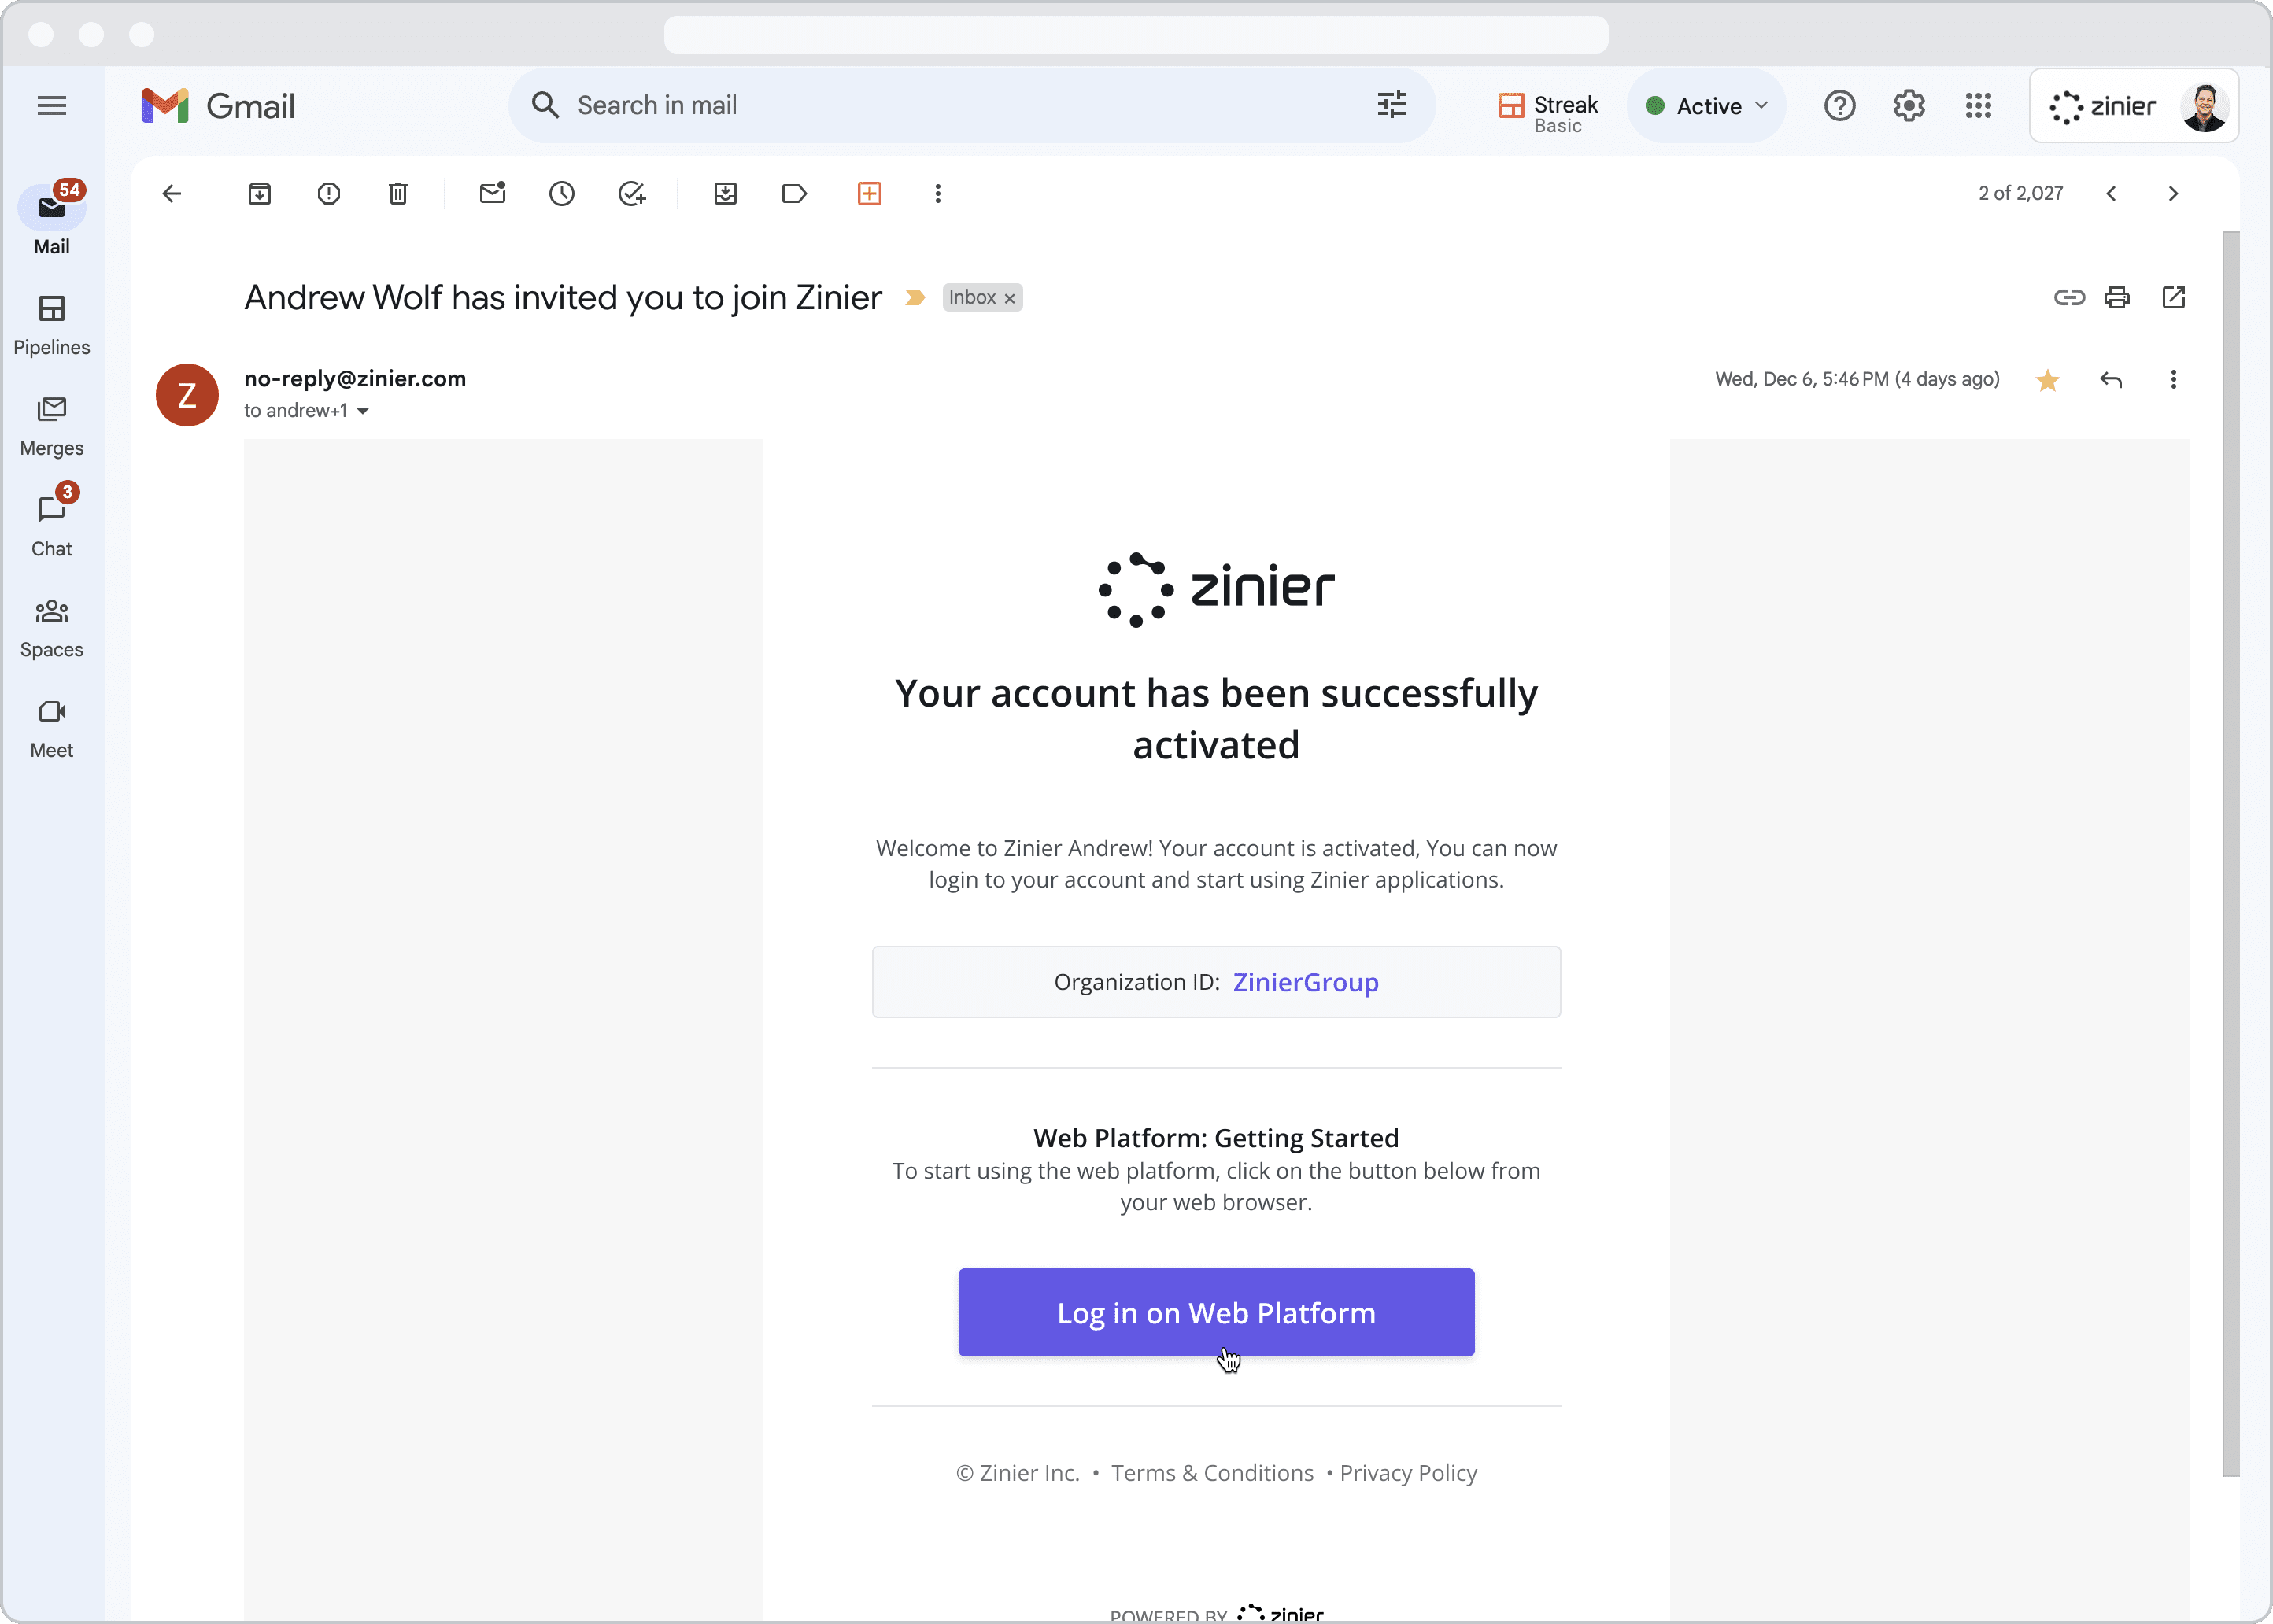Open the Terms & Conditions link

[1212, 1473]
